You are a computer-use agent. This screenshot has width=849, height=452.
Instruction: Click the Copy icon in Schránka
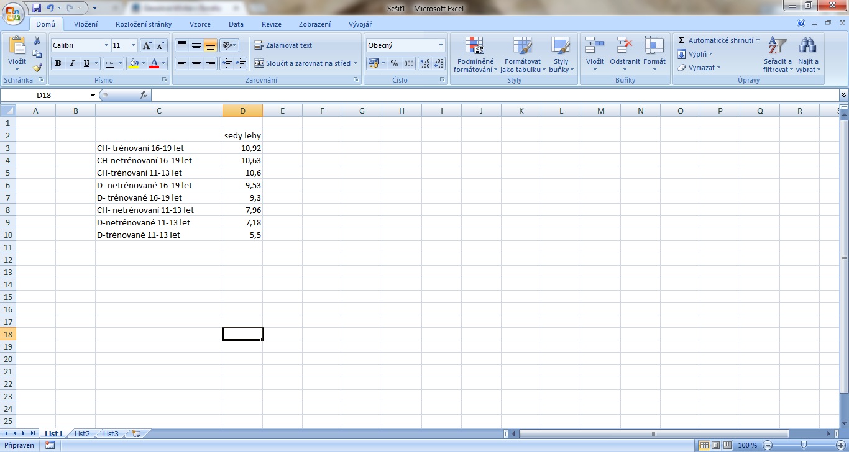coord(37,55)
